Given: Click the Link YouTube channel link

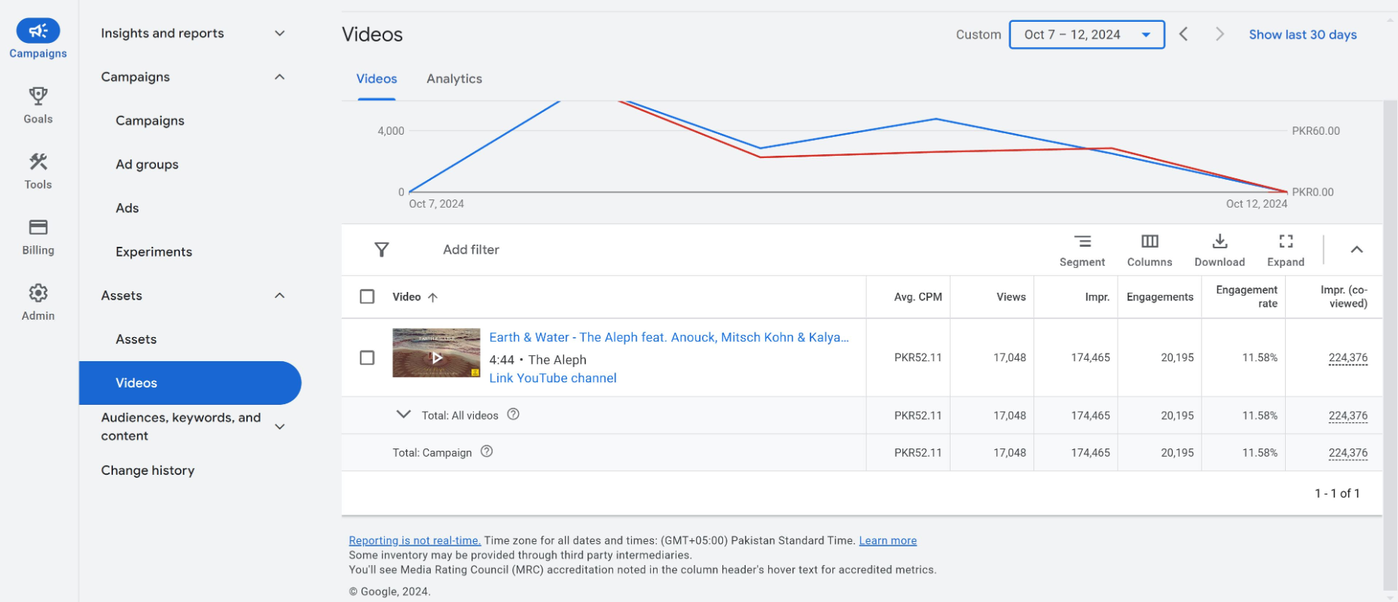Looking at the screenshot, I should pyautogui.click(x=553, y=378).
